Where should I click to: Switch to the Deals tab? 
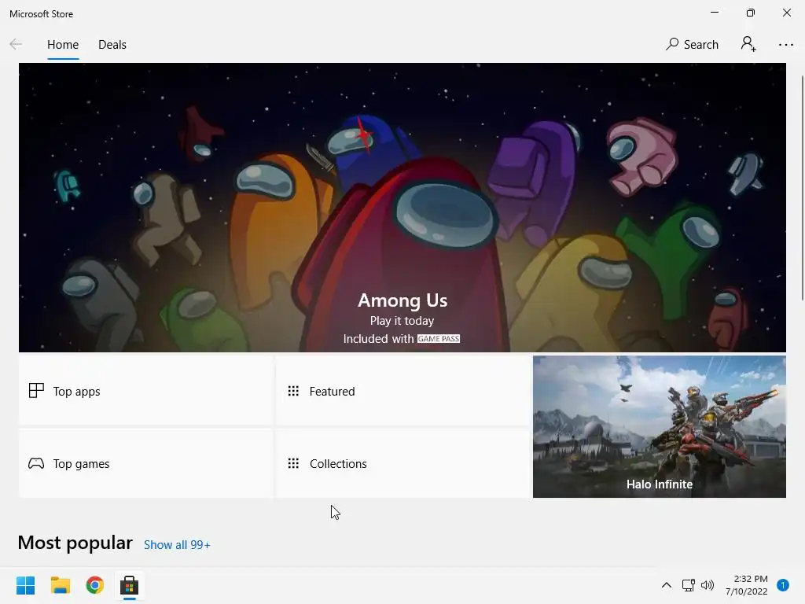112,45
